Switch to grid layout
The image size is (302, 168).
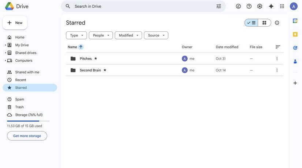[264, 23]
